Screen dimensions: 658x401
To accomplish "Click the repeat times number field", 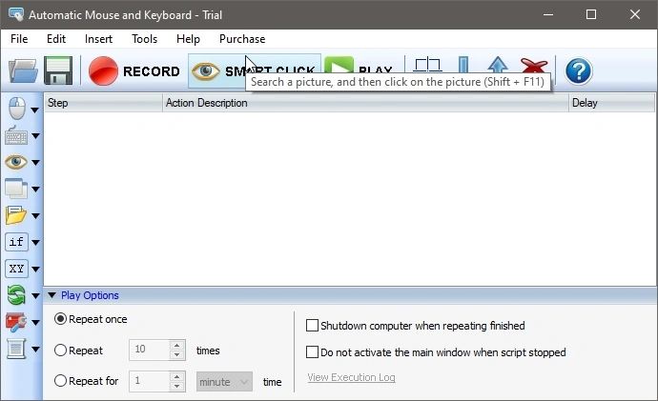I will click(150, 349).
